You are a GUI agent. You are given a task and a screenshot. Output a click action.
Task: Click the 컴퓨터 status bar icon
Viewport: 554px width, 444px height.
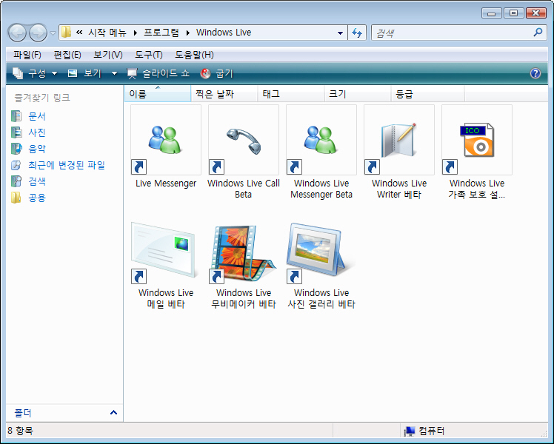coord(409,431)
